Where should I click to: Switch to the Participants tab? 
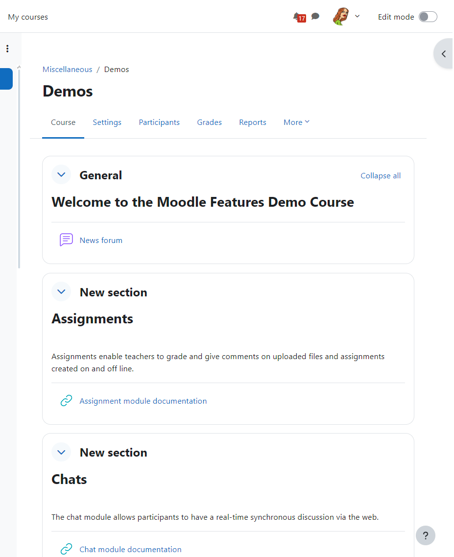[159, 122]
